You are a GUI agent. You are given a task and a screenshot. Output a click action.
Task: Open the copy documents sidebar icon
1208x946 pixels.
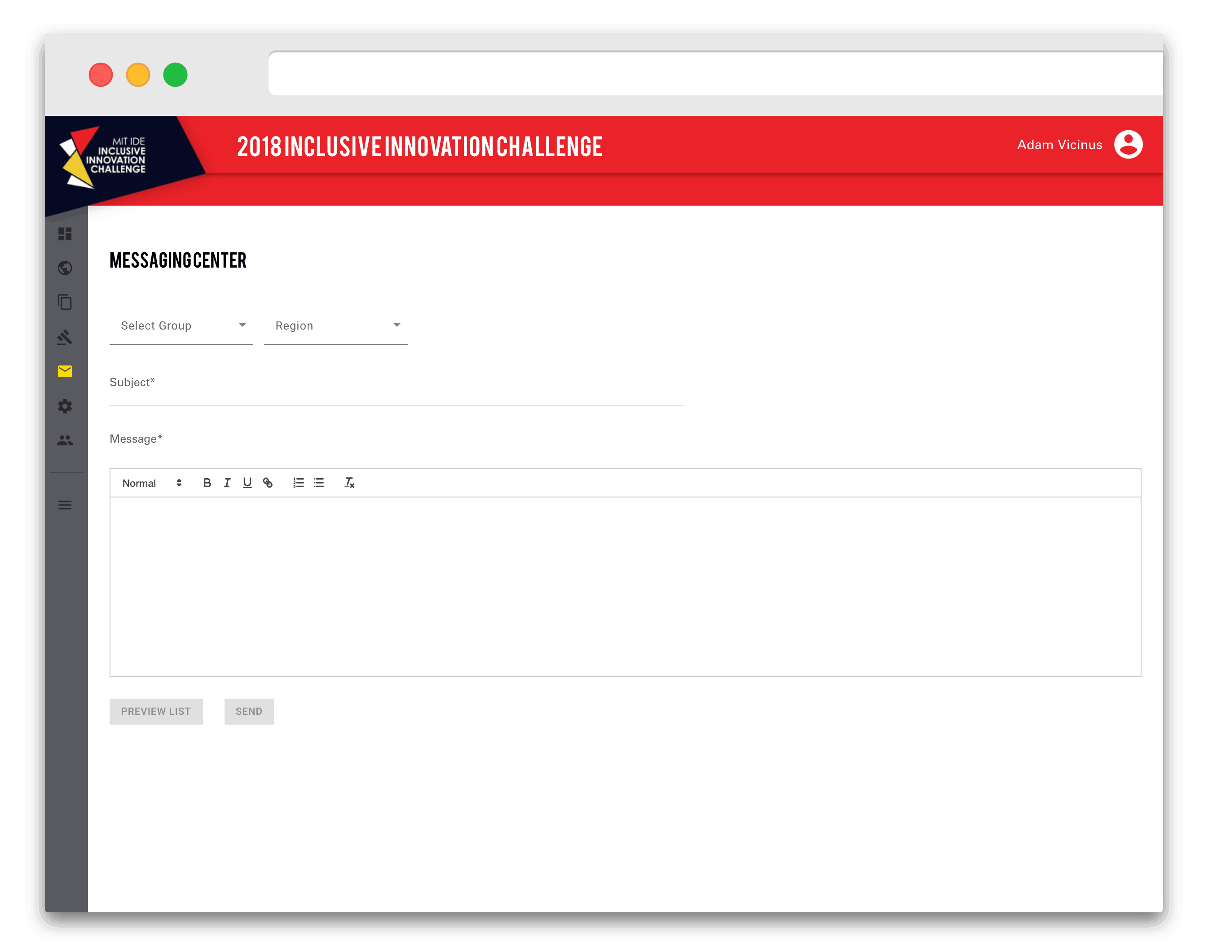65,303
